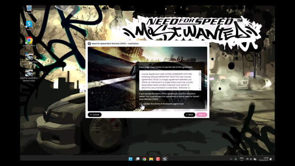Check the accept license agreement checkbox

[140, 104]
